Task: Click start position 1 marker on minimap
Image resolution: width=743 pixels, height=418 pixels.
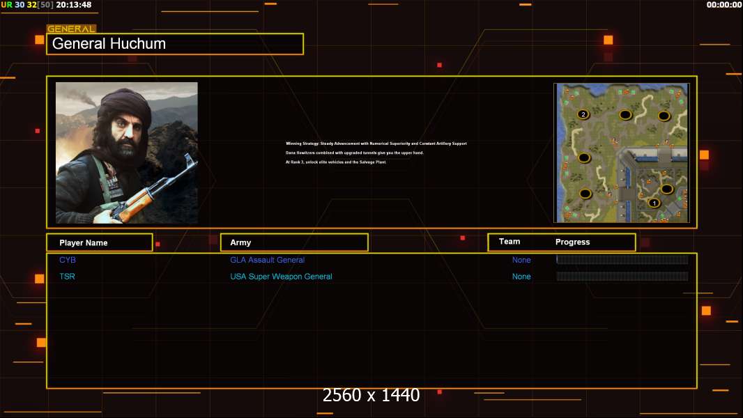Action: pyautogui.click(x=654, y=203)
